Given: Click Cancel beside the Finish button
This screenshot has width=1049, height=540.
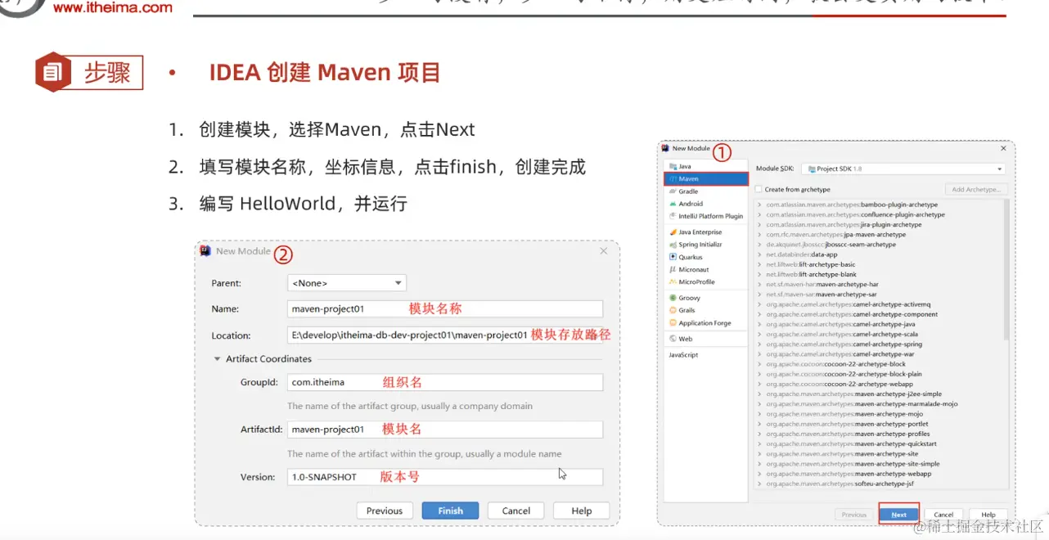Looking at the screenshot, I should pyautogui.click(x=516, y=511).
